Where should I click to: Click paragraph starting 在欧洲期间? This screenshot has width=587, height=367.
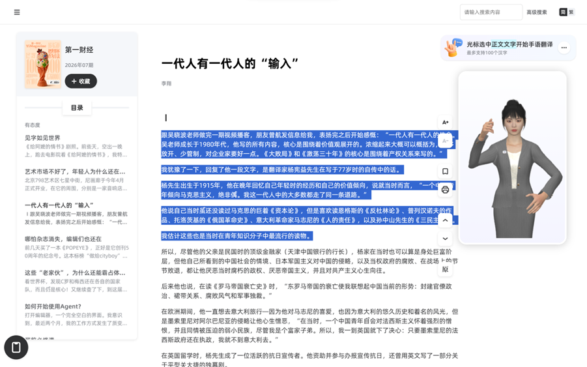[309, 325]
